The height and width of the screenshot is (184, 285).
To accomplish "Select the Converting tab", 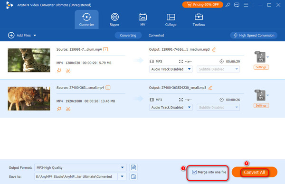I will 128,36.
